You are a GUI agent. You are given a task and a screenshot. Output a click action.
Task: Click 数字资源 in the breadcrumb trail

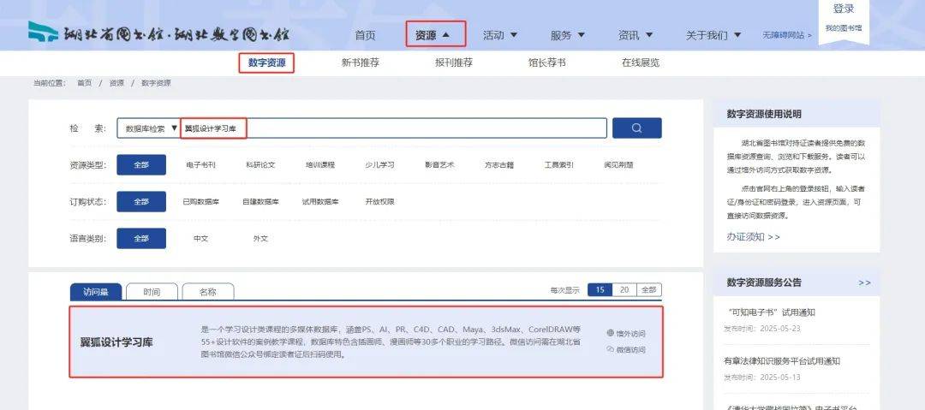(156, 83)
